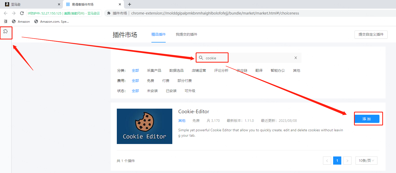Select 全部 in the 费用 row
Image resolution: width=396 pixels, height=173 pixels.
click(135, 81)
